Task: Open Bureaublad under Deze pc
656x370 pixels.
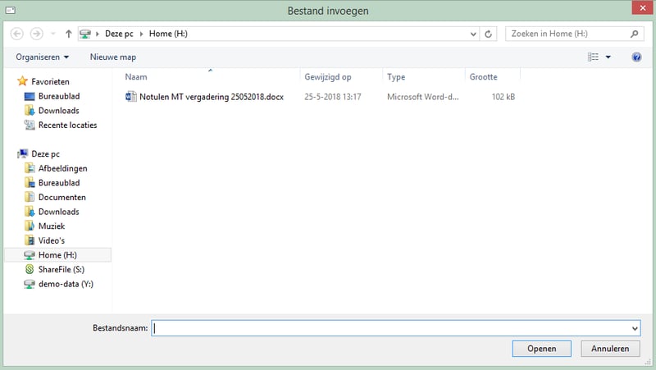Action: [x=59, y=183]
